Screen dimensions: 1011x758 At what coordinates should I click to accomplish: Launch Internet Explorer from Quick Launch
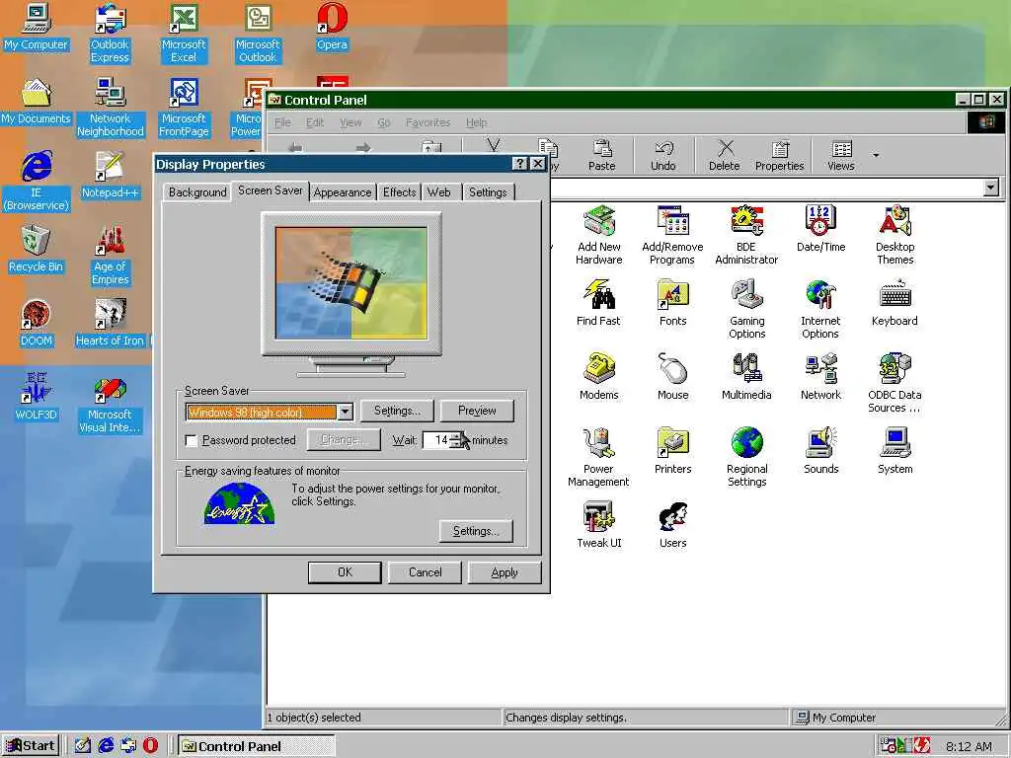106,746
